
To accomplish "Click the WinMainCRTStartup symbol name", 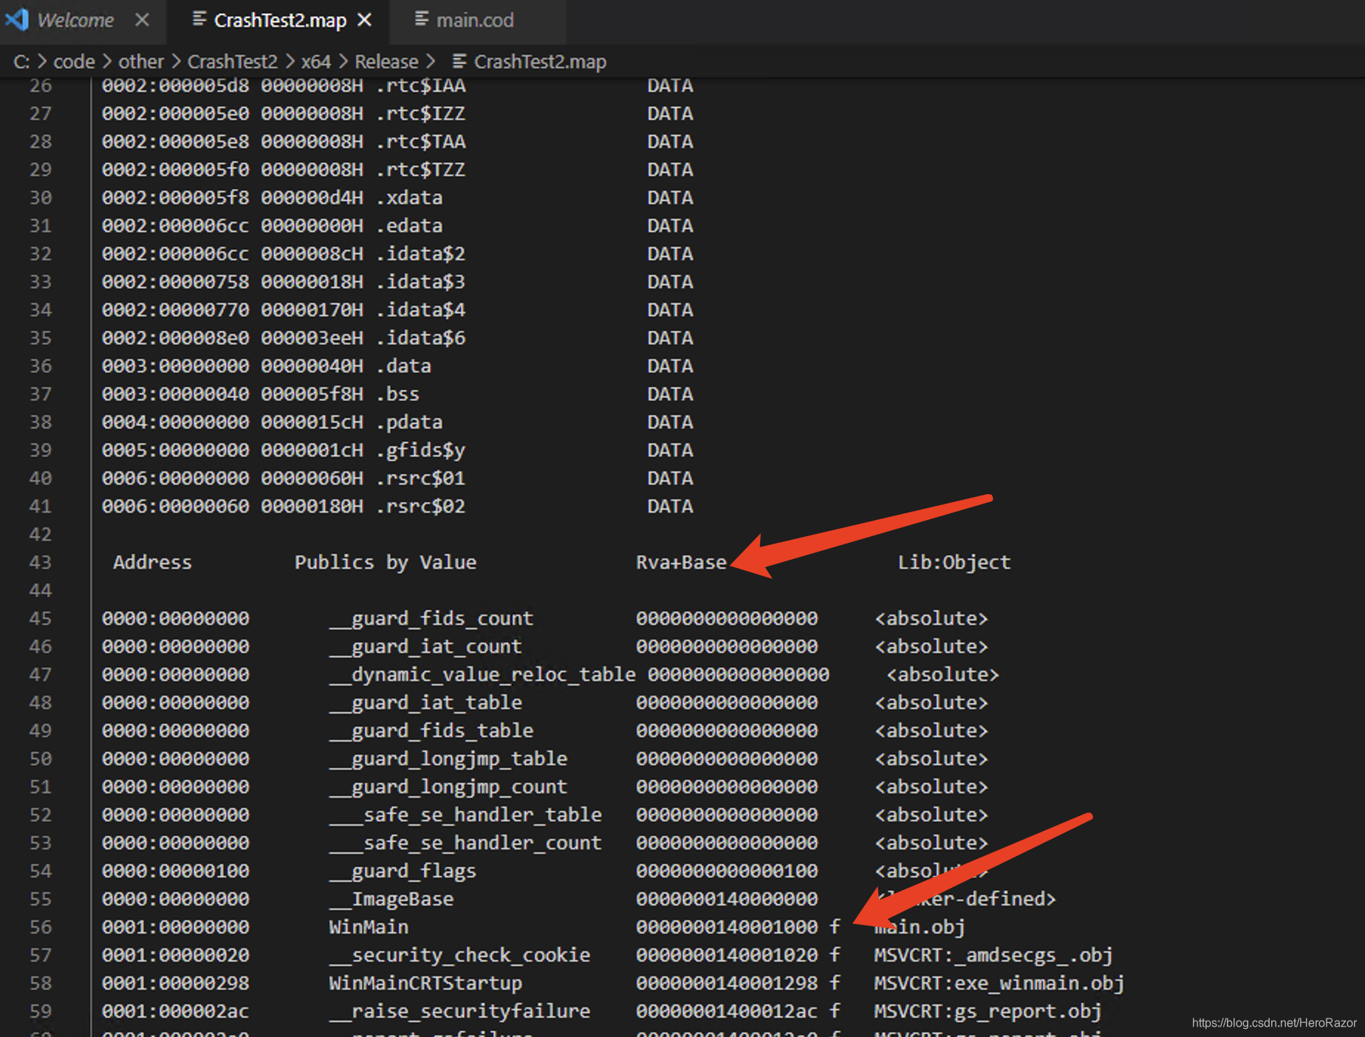I will click(425, 983).
